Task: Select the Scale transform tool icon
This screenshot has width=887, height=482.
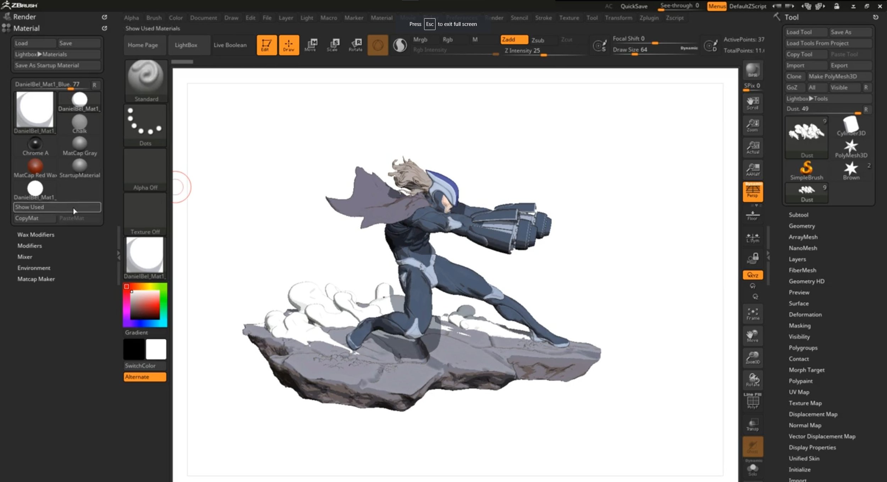Action: [333, 45]
